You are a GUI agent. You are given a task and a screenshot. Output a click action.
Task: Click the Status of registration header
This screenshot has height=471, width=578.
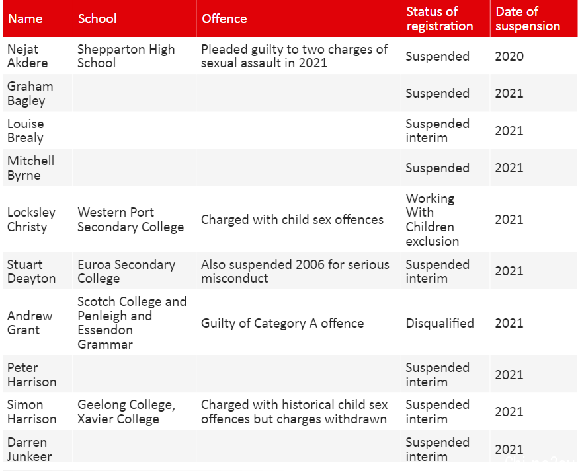tap(446, 18)
